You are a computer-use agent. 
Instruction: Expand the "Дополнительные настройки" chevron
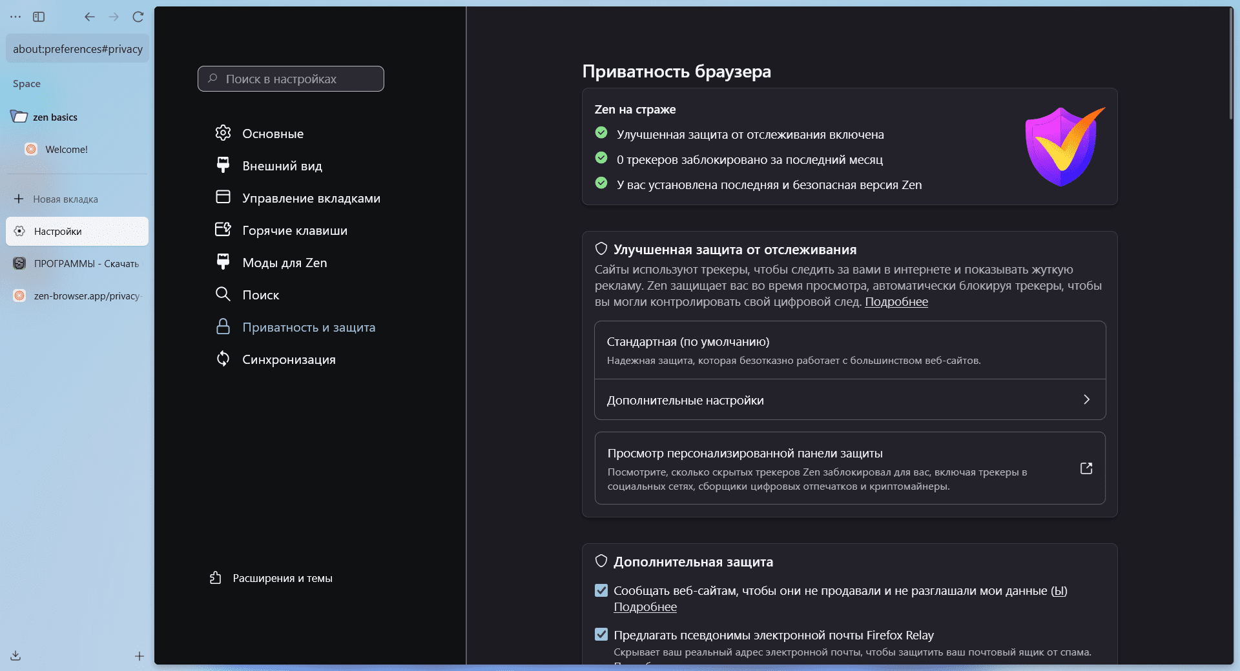[1086, 400]
